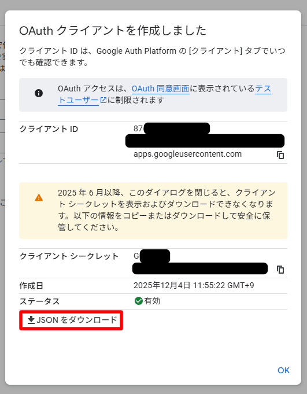Click the クライアント ID label
Image resolution: width=307 pixels, height=394 pixels.
click(x=49, y=129)
